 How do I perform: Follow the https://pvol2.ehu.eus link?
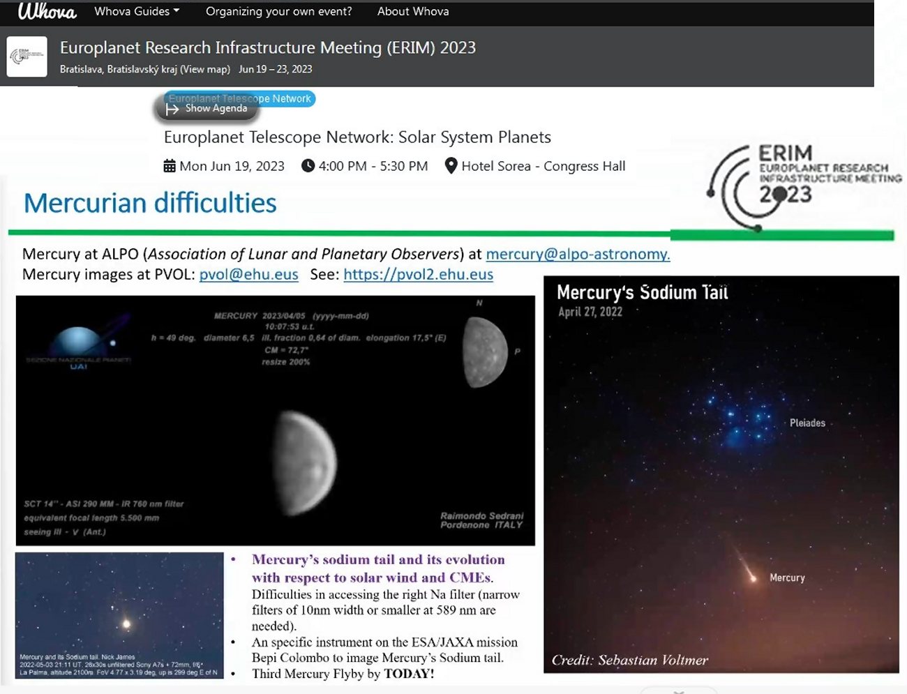[418, 274]
